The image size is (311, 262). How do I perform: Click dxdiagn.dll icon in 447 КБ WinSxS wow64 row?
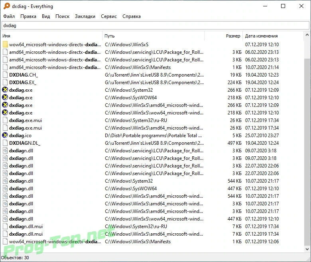(5, 219)
